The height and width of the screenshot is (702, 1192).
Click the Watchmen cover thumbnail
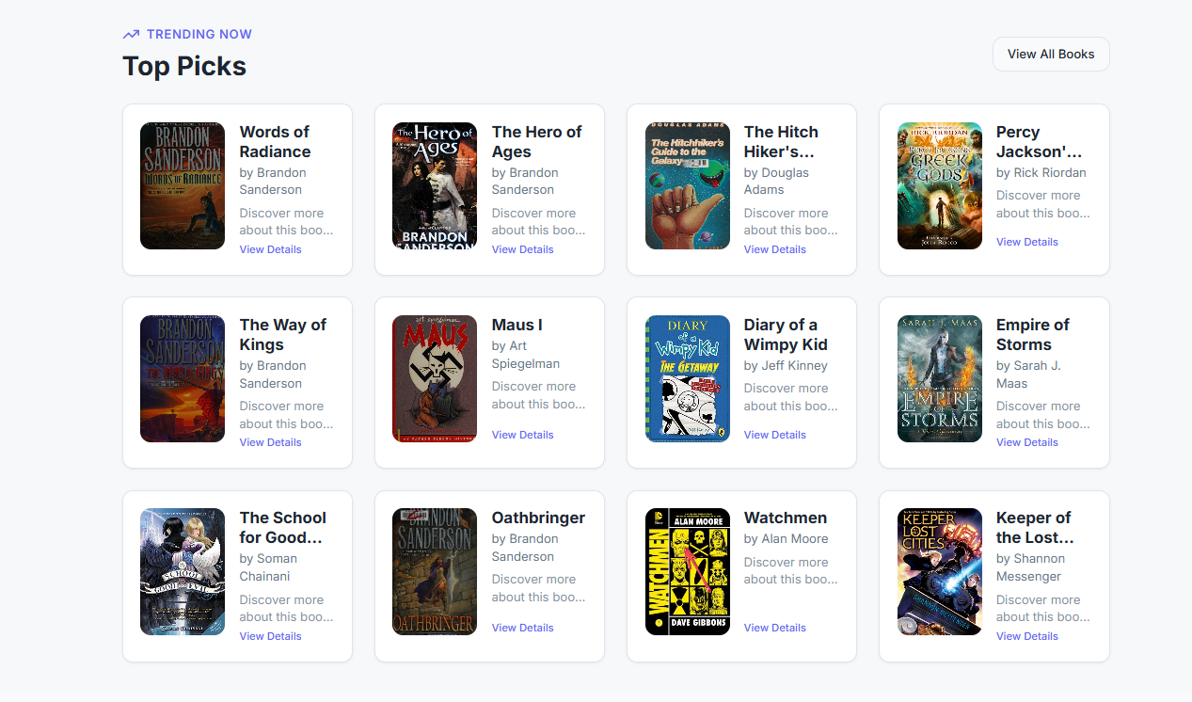tap(687, 571)
